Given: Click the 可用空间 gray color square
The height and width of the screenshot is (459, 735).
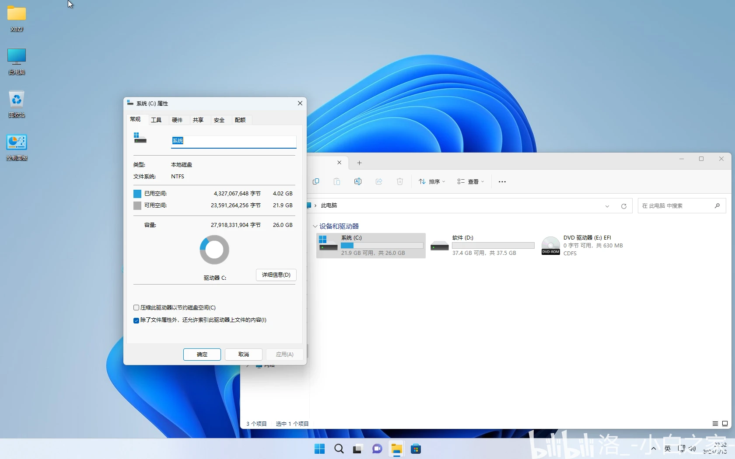Looking at the screenshot, I should [137, 205].
